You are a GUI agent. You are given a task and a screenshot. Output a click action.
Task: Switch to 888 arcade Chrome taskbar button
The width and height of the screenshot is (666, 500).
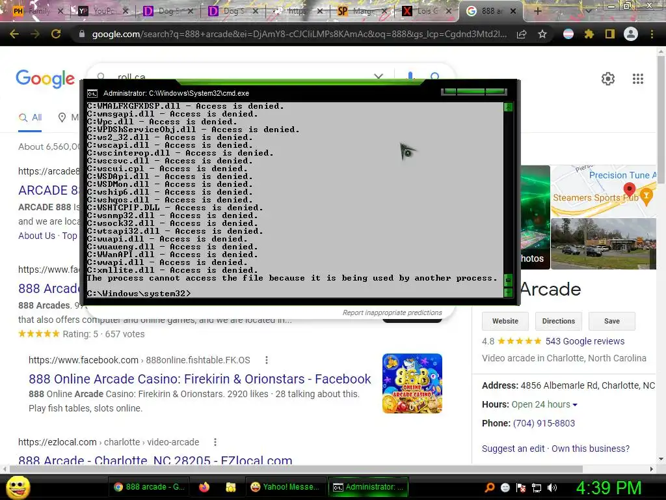coord(149,487)
